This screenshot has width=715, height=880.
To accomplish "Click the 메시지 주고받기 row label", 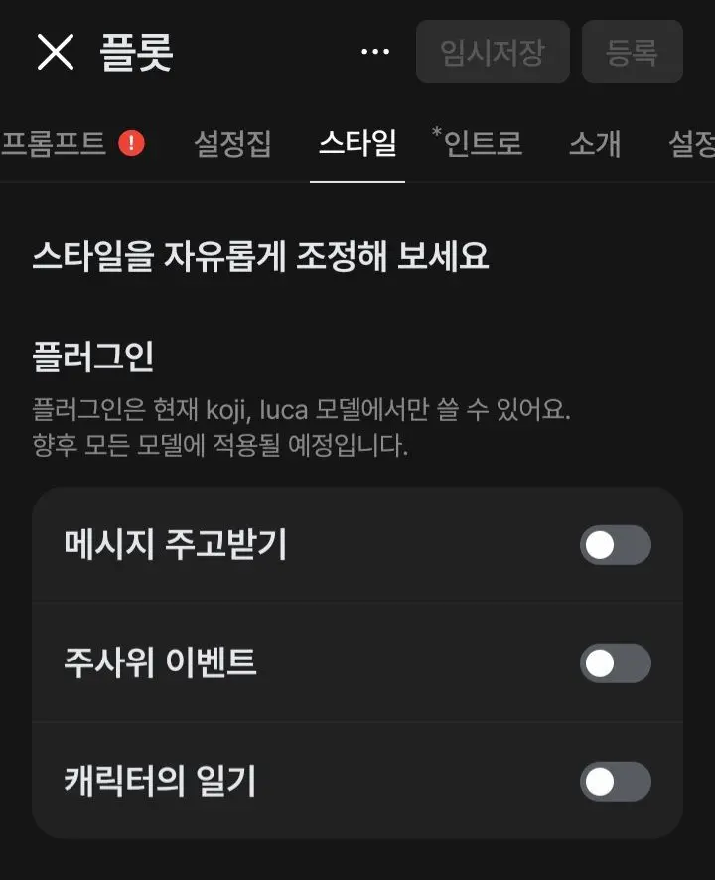I will point(175,545).
